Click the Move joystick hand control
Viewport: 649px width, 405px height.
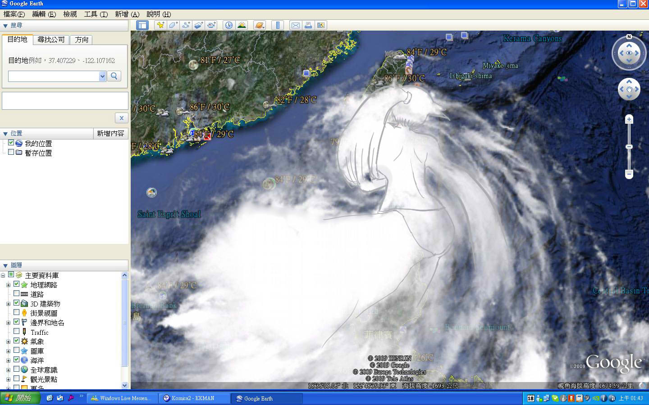point(629,89)
